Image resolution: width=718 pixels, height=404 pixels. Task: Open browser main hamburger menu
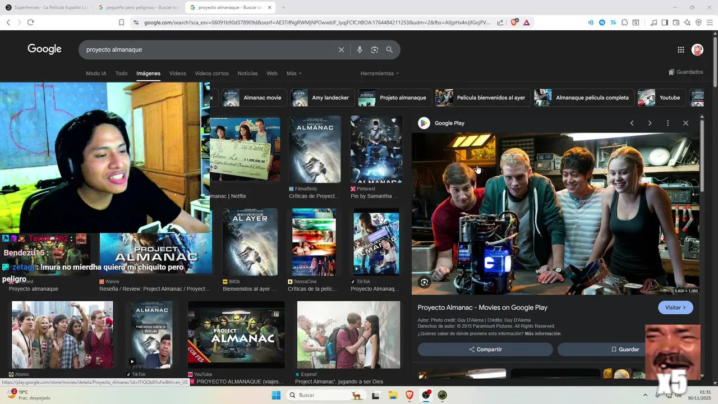710,22
